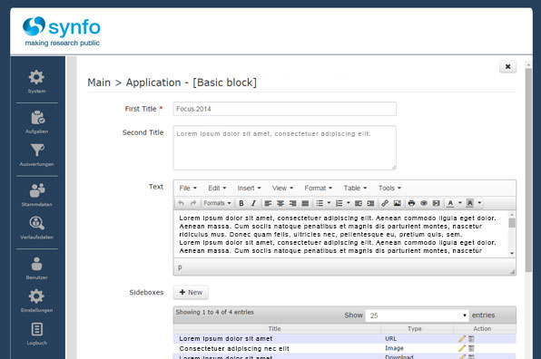Select 'Consectetuer adipiscing nec elit' row
This screenshot has width=541, height=359.
[x=345, y=348]
